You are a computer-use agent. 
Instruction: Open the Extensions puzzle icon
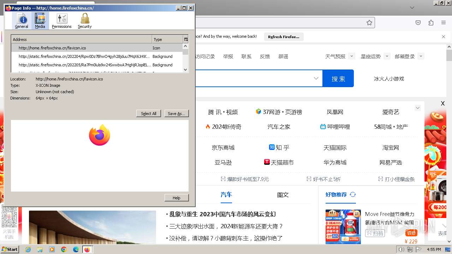pos(431,23)
